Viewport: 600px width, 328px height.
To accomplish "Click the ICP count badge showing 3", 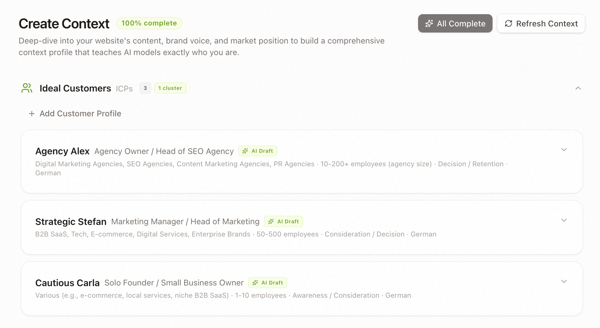I will point(145,88).
